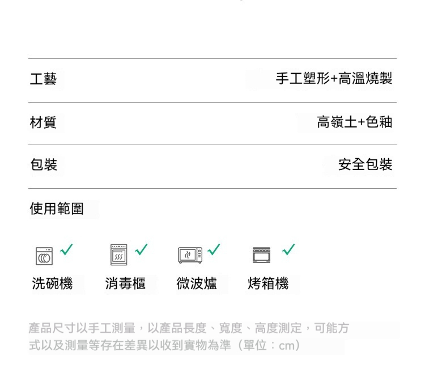Click the 高嶺土+色釉 value text
Screen dimensions: 425x369
[x=354, y=122]
